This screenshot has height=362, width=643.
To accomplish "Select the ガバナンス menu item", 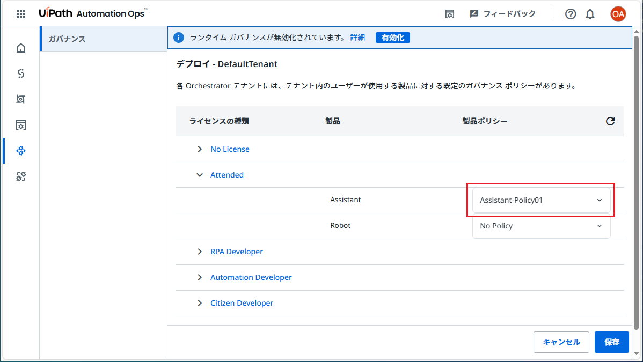I will [104, 39].
